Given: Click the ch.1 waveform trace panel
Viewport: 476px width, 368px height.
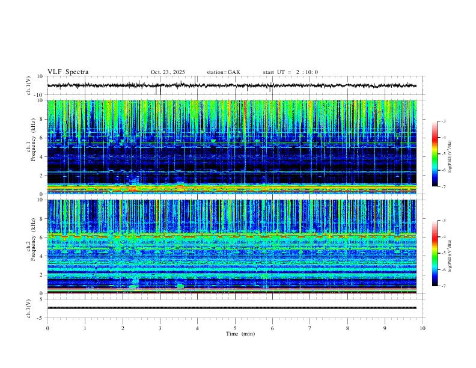Looking at the screenshot, I should click(236, 85).
